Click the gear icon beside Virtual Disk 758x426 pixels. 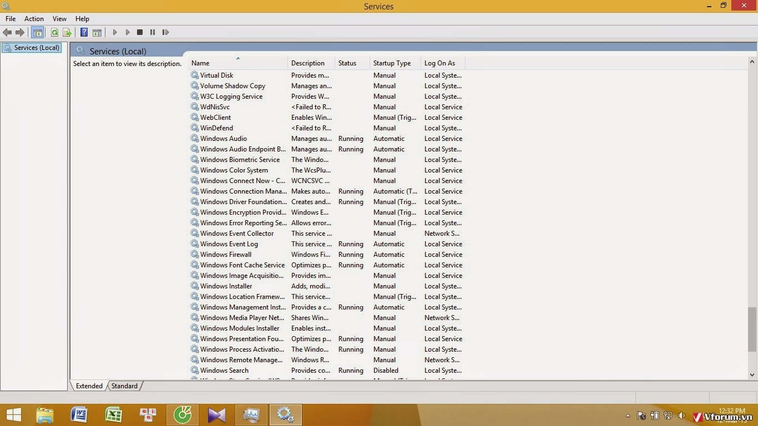(195, 75)
